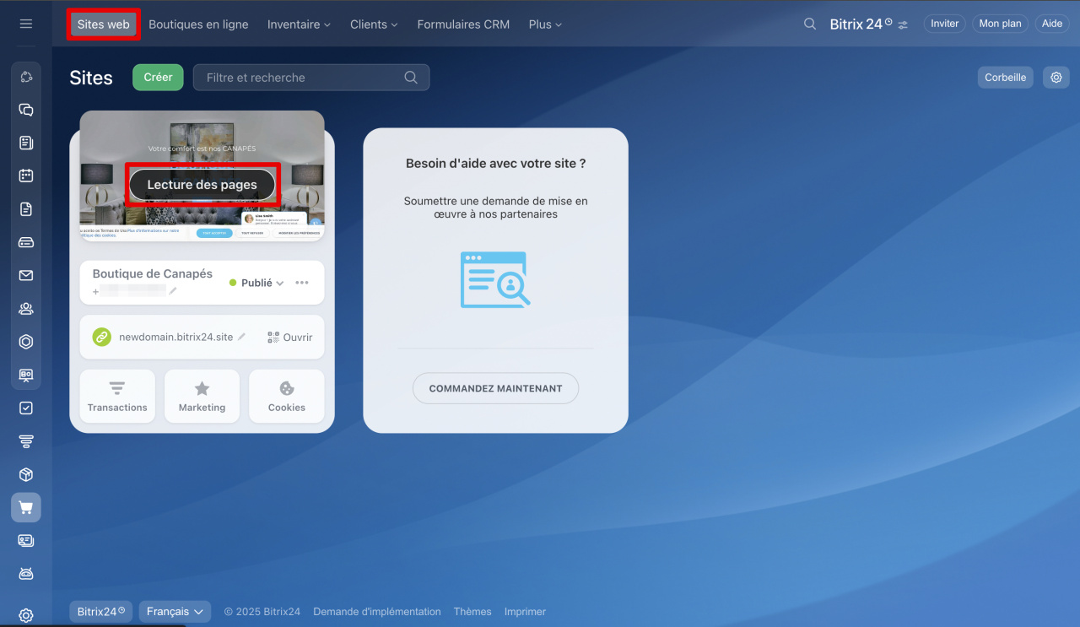Open the workgroups people sidebar icon
Image resolution: width=1080 pixels, height=627 pixels.
pyautogui.click(x=26, y=309)
